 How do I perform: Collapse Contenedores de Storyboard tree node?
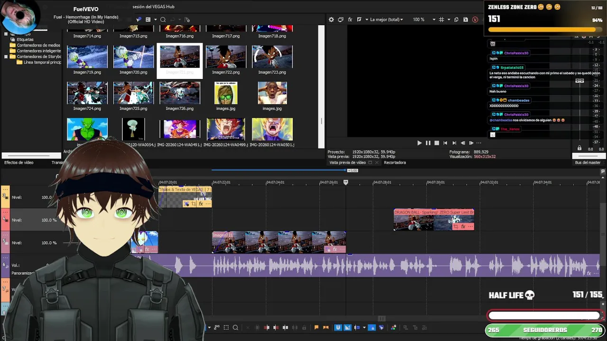point(6,56)
